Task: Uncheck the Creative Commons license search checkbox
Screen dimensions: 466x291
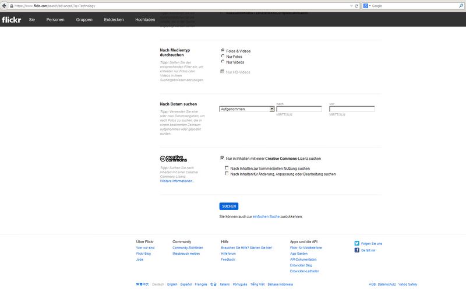Action: point(223,158)
